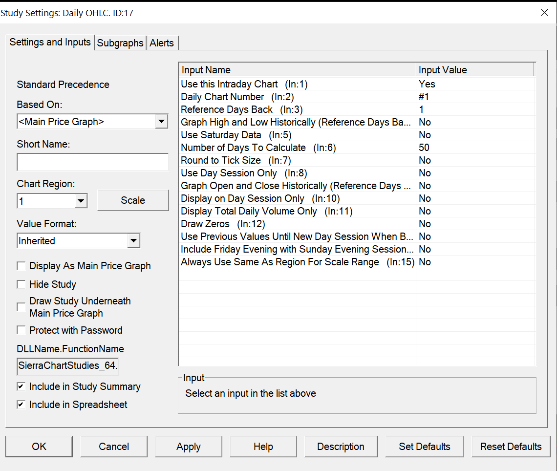Toggle Draw Study Underneath Main Price Graph

[x=21, y=307]
